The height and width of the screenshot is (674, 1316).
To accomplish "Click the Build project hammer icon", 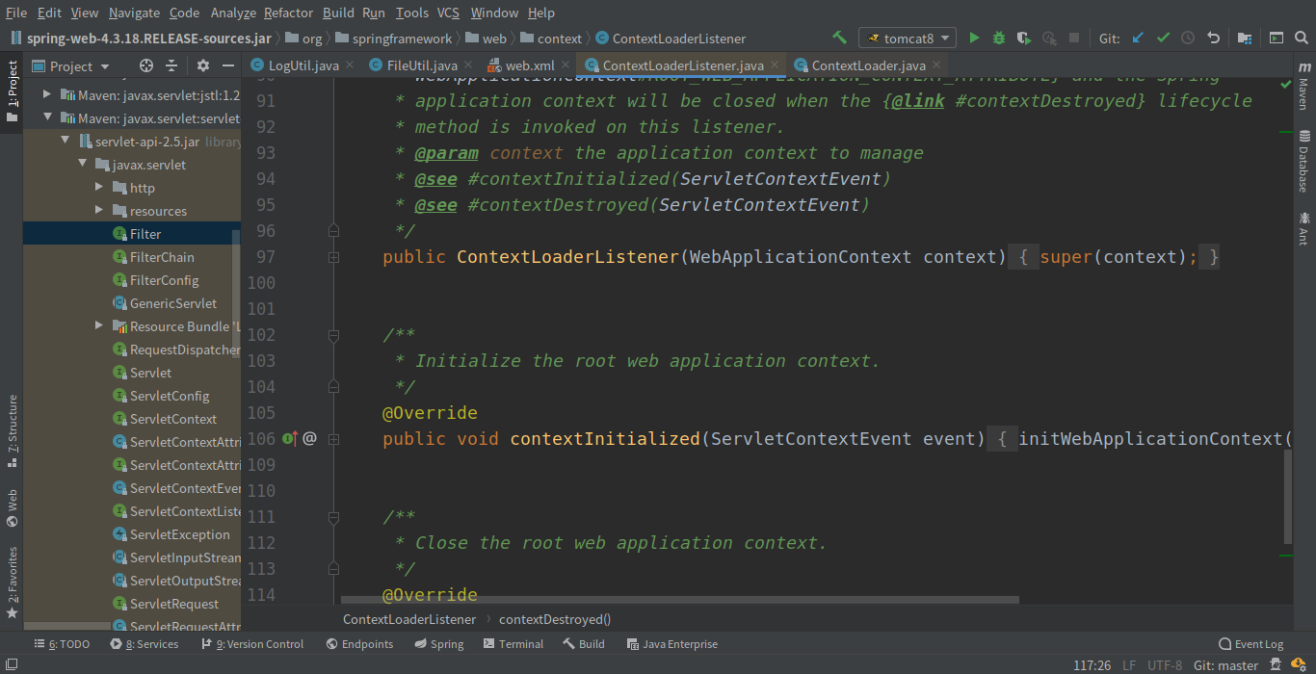I will 840,39.
